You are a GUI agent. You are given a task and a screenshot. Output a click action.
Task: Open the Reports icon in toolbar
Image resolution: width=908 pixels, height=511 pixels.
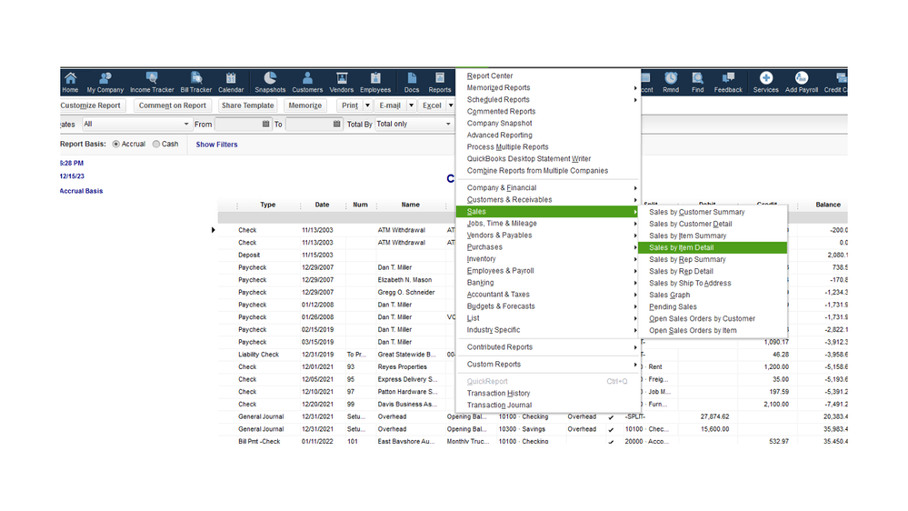pos(440,82)
